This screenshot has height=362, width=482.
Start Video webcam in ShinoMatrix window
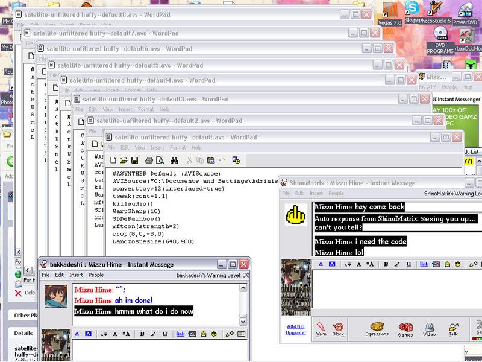pos(430,329)
